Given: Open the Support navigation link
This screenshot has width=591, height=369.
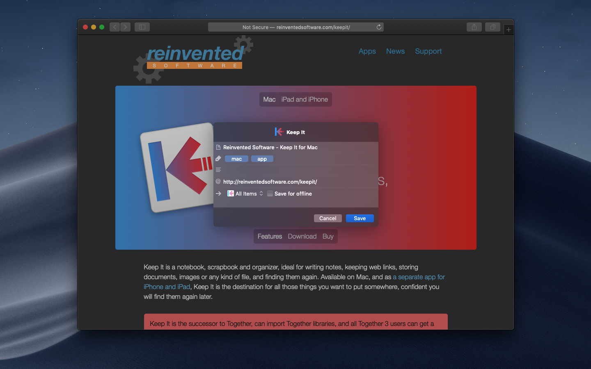Looking at the screenshot, I should click(x=428, y=51).
